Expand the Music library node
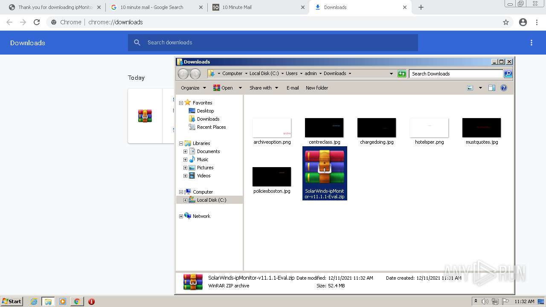Viewport: 546px width, 307px height. click(185, 159)
